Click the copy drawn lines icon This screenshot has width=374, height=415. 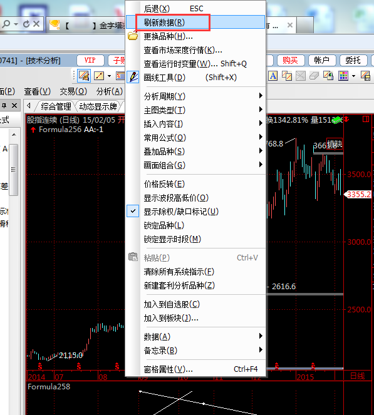pos(286,76)
